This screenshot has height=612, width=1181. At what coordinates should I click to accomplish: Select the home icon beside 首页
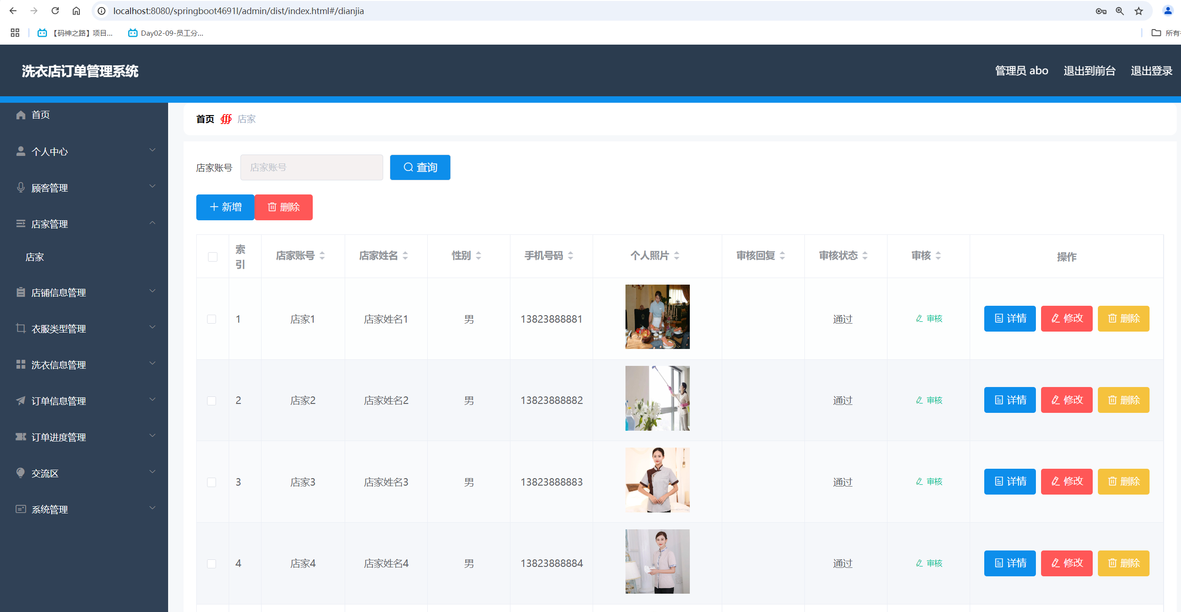21,114
